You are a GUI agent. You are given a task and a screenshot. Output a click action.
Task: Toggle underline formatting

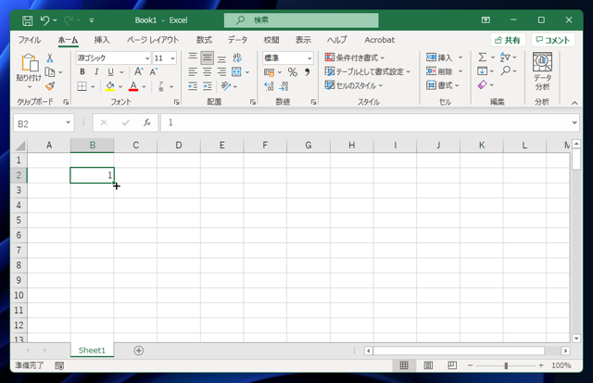110,72
